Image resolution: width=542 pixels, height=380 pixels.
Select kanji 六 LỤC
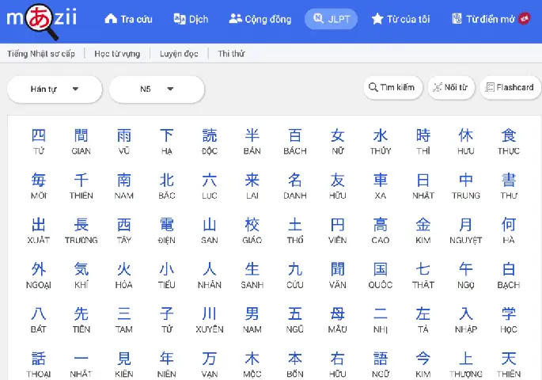tap(210, 186)
